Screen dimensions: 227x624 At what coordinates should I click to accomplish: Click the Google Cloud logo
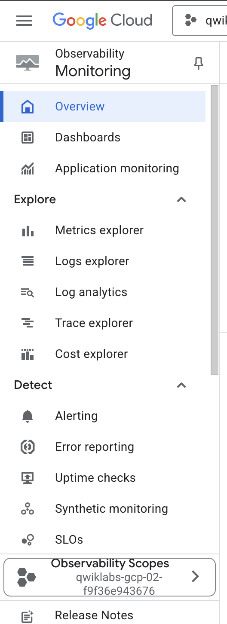(x=102, y=21)
